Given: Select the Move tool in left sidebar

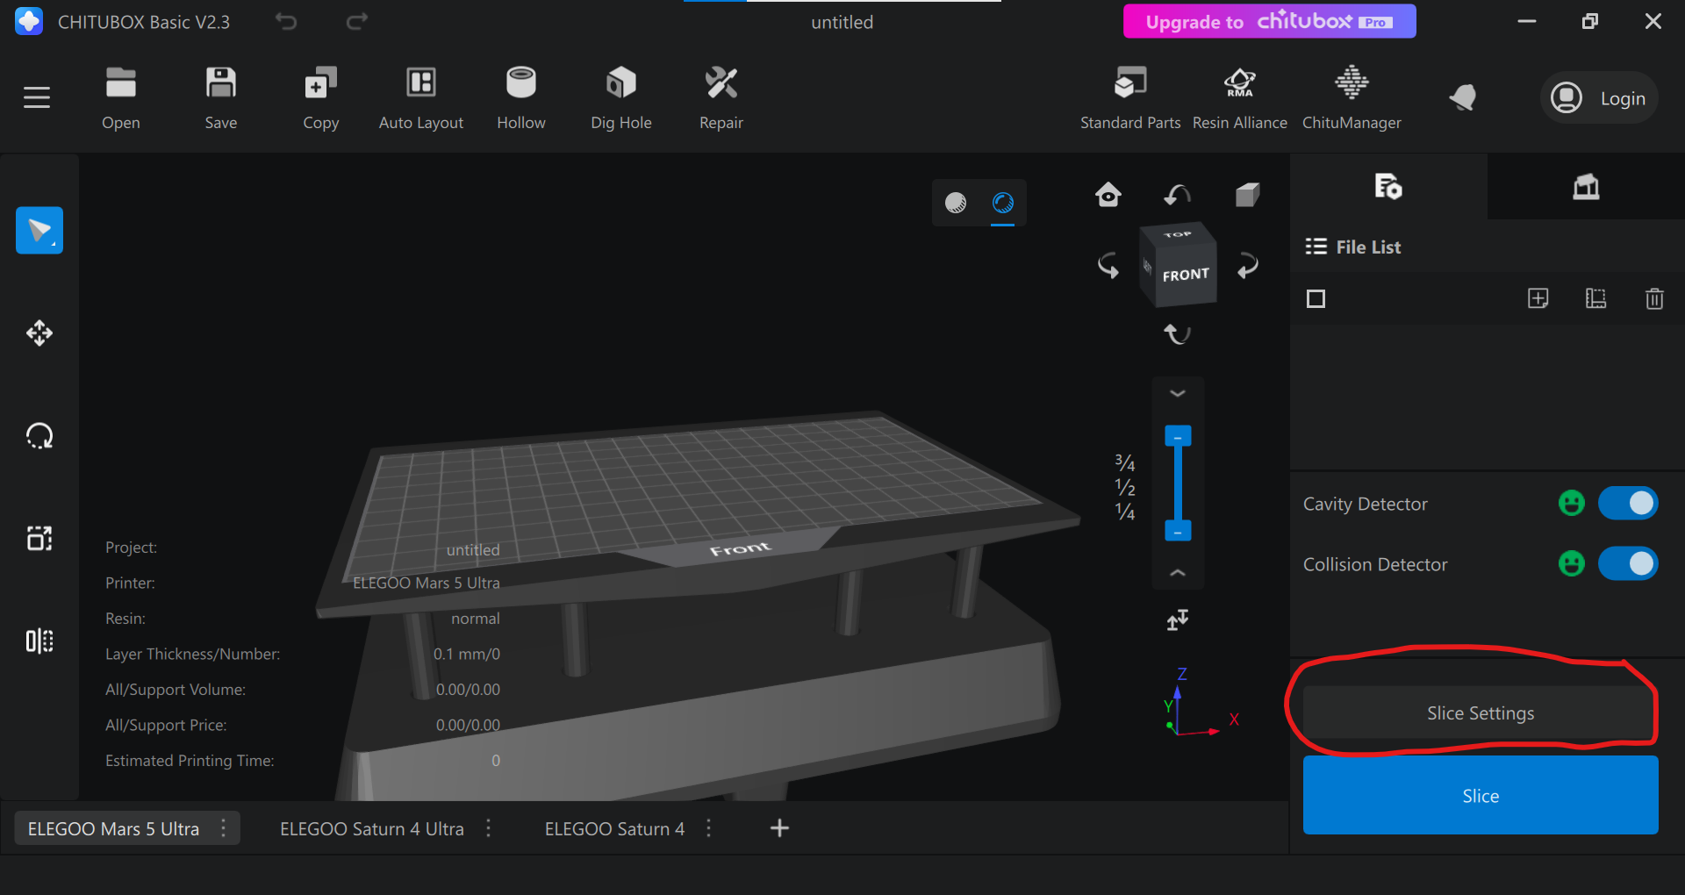Looking at the screenshot, I should point(39,333).
